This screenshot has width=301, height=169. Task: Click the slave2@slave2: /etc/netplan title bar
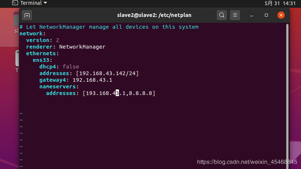pos(154,15)
